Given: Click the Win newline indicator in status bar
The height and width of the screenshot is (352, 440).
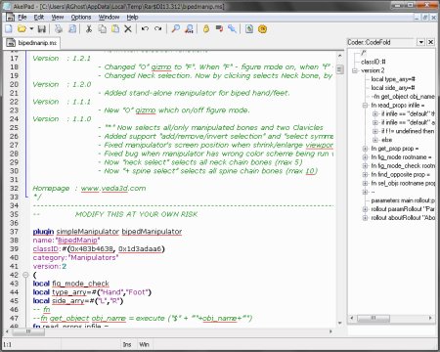Looking at the screenshot, I should click(144, 344).
